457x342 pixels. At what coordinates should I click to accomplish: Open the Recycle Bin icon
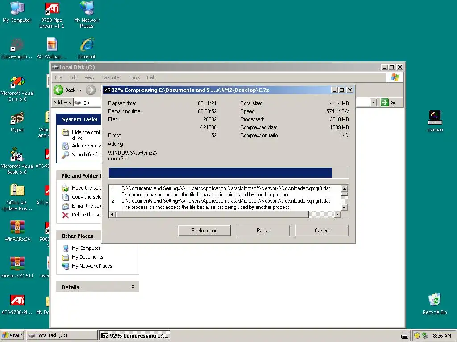[x=435, y=304]
